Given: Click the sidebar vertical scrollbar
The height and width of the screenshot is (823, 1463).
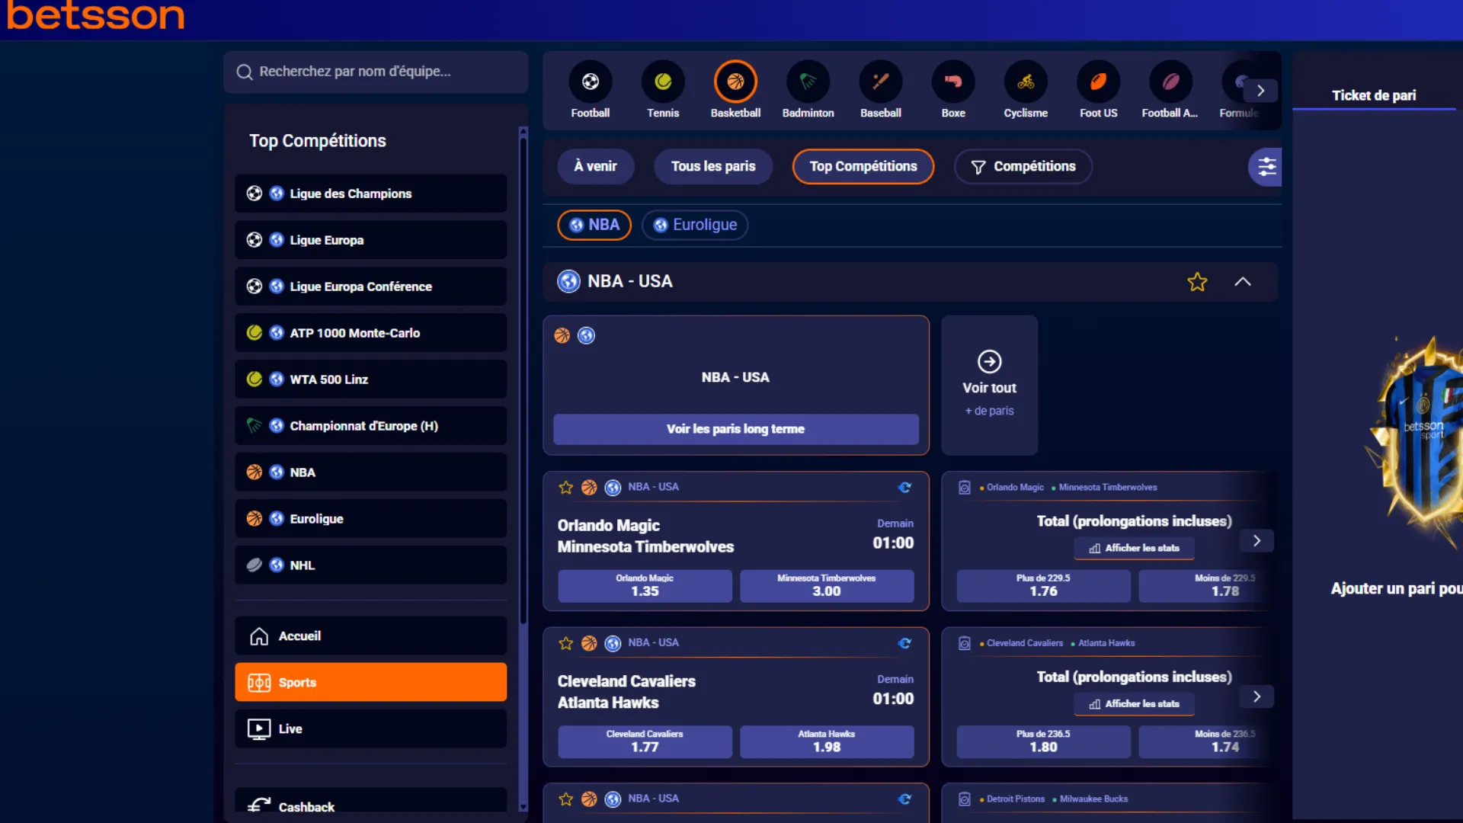Looking at the screenshot, I should (523, 381).
